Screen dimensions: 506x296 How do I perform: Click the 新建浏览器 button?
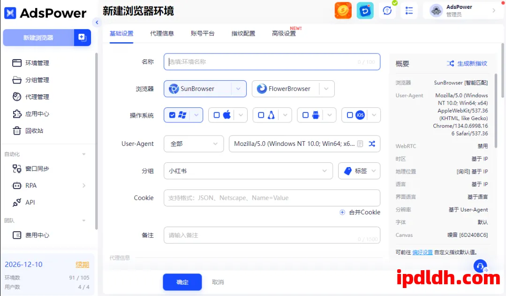[38, 38]
